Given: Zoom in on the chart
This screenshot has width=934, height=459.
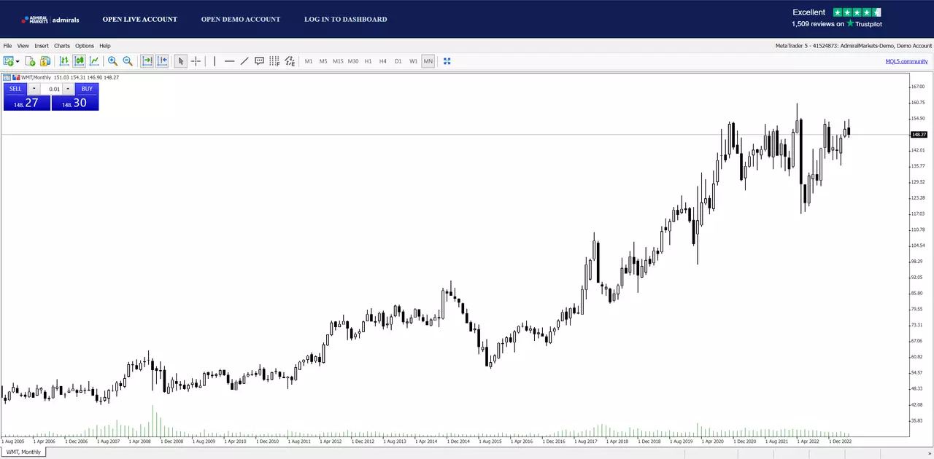Looking at the screenshot, I should pos(112,61).
